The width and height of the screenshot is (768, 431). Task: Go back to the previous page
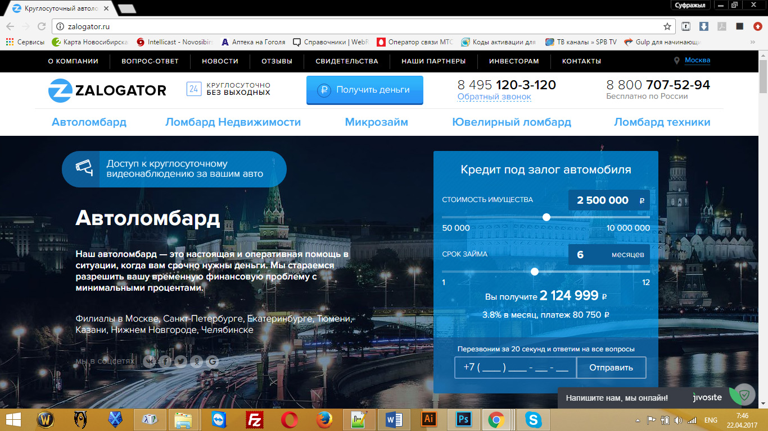[x=10, y=26]
